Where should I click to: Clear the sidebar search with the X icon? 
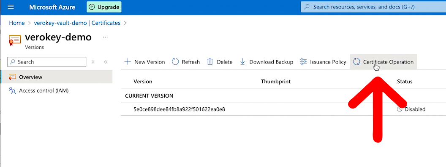click(x=93, y=62)
